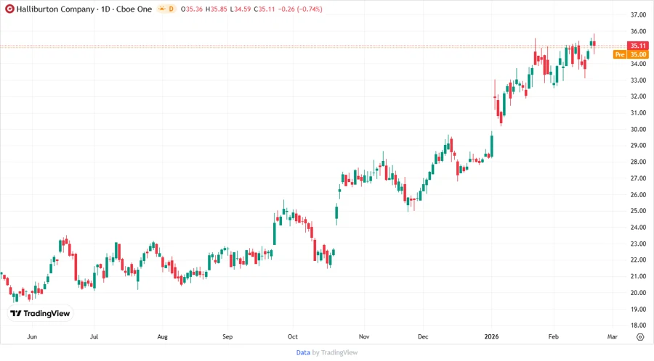Click the Mar time axis label
Screen dimensions: 654x361
coord(613,336)
